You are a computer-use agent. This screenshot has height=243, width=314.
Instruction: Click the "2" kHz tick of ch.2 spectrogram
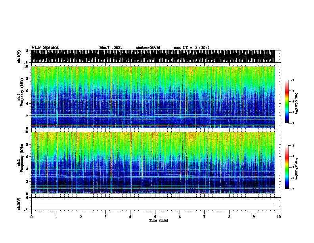[28, 181]
